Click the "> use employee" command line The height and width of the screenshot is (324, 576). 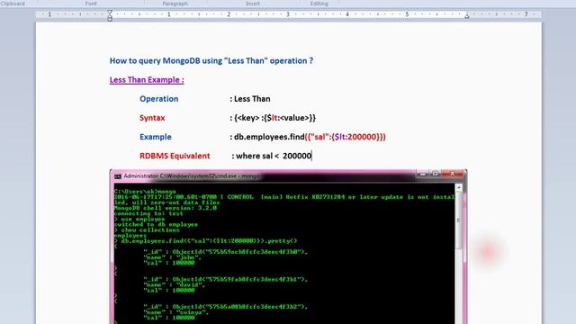pos(139,219)
